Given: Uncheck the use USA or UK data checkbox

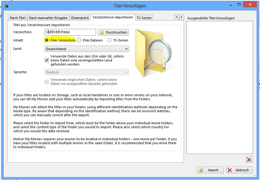Looking at the screenshot, I should 47,60.
